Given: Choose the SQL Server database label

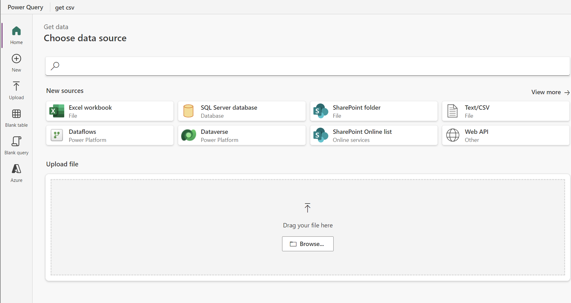Looking at the screenshot, I should pos(229,108).
